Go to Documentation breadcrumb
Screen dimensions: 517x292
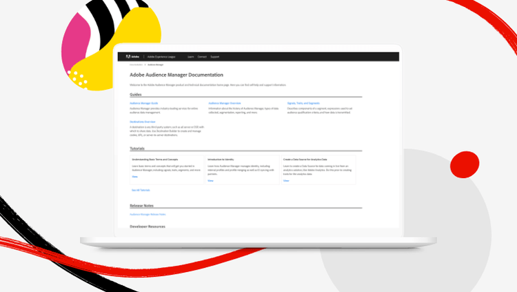(x=136, y=65)
